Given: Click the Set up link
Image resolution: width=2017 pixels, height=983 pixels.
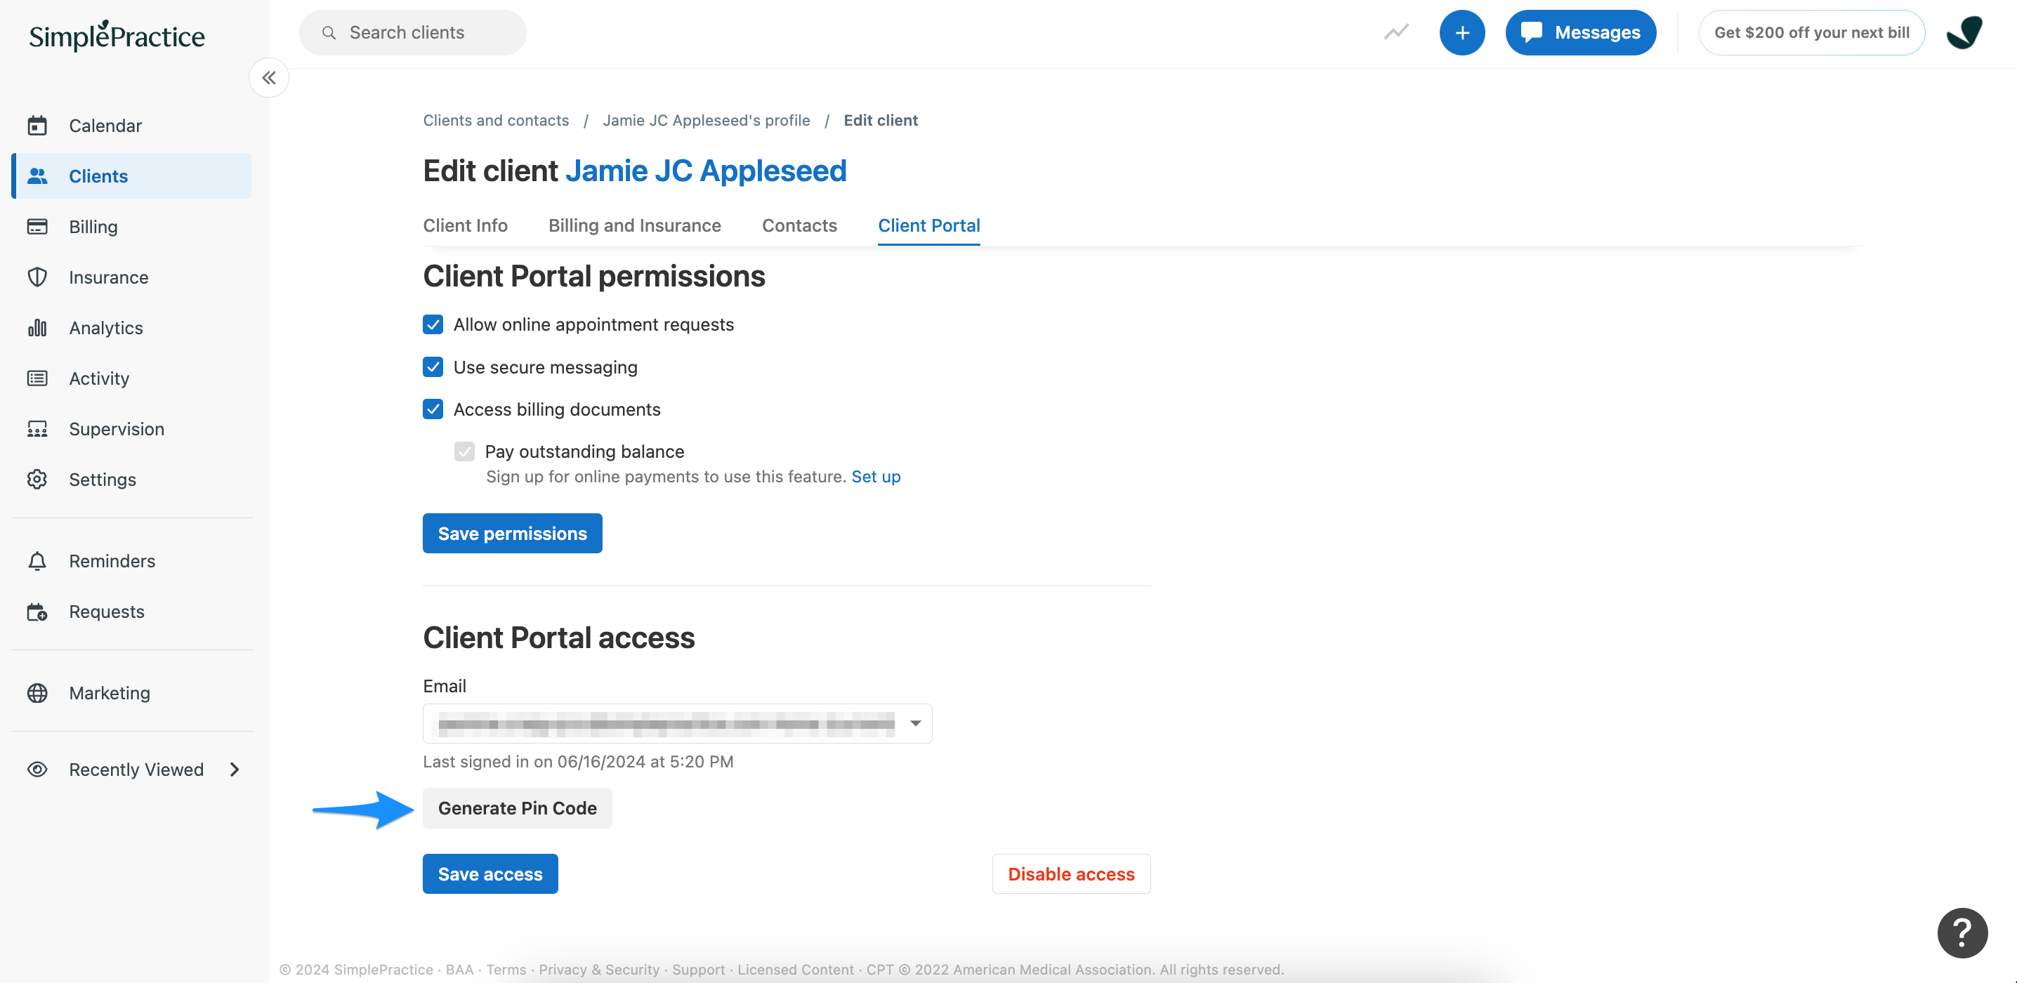Looking at the screenshot, I should (875, 477).
